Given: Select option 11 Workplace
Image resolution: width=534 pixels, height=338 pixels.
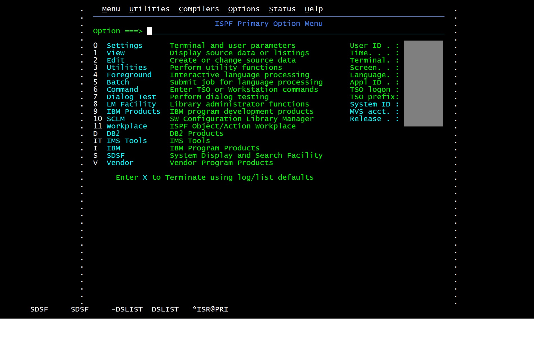Looking at the screenshot, I should coord(127,126).
